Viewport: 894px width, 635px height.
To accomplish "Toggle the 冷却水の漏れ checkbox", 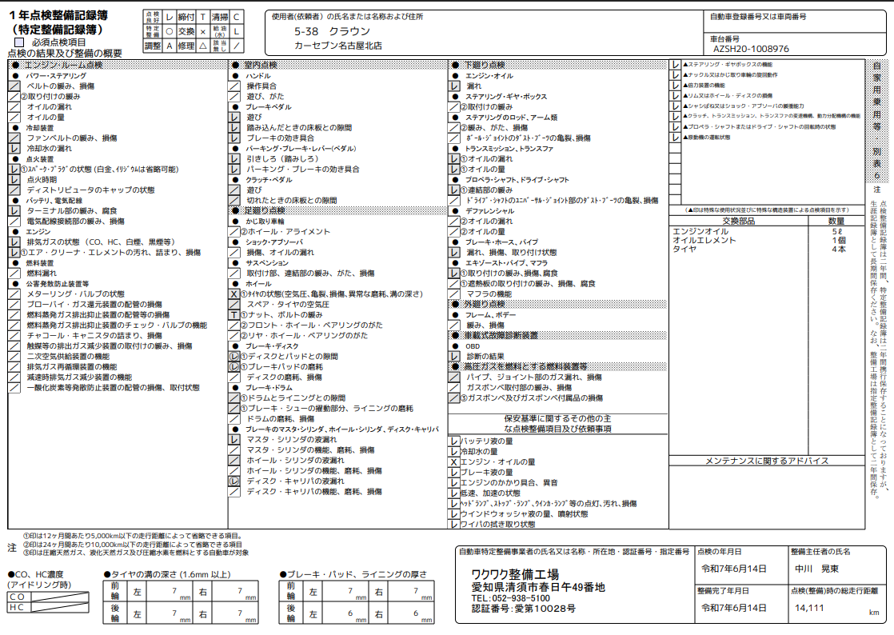I will pyautogui.click(x=14, y=148).
